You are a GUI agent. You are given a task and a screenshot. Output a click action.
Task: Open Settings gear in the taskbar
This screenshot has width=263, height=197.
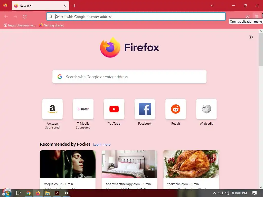click(x=67, y=193)
